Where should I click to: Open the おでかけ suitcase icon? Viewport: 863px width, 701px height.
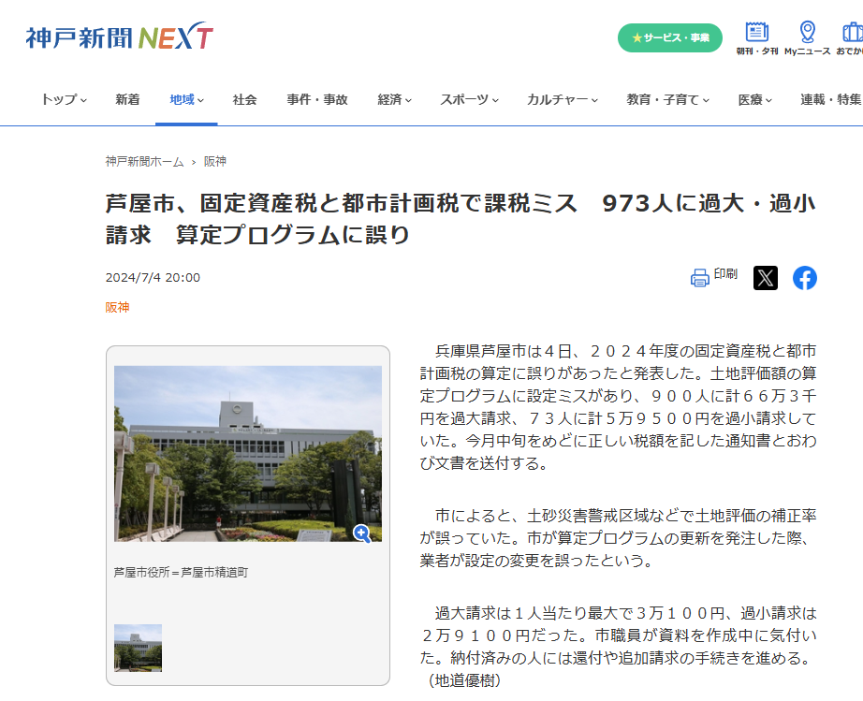point(853,32)
